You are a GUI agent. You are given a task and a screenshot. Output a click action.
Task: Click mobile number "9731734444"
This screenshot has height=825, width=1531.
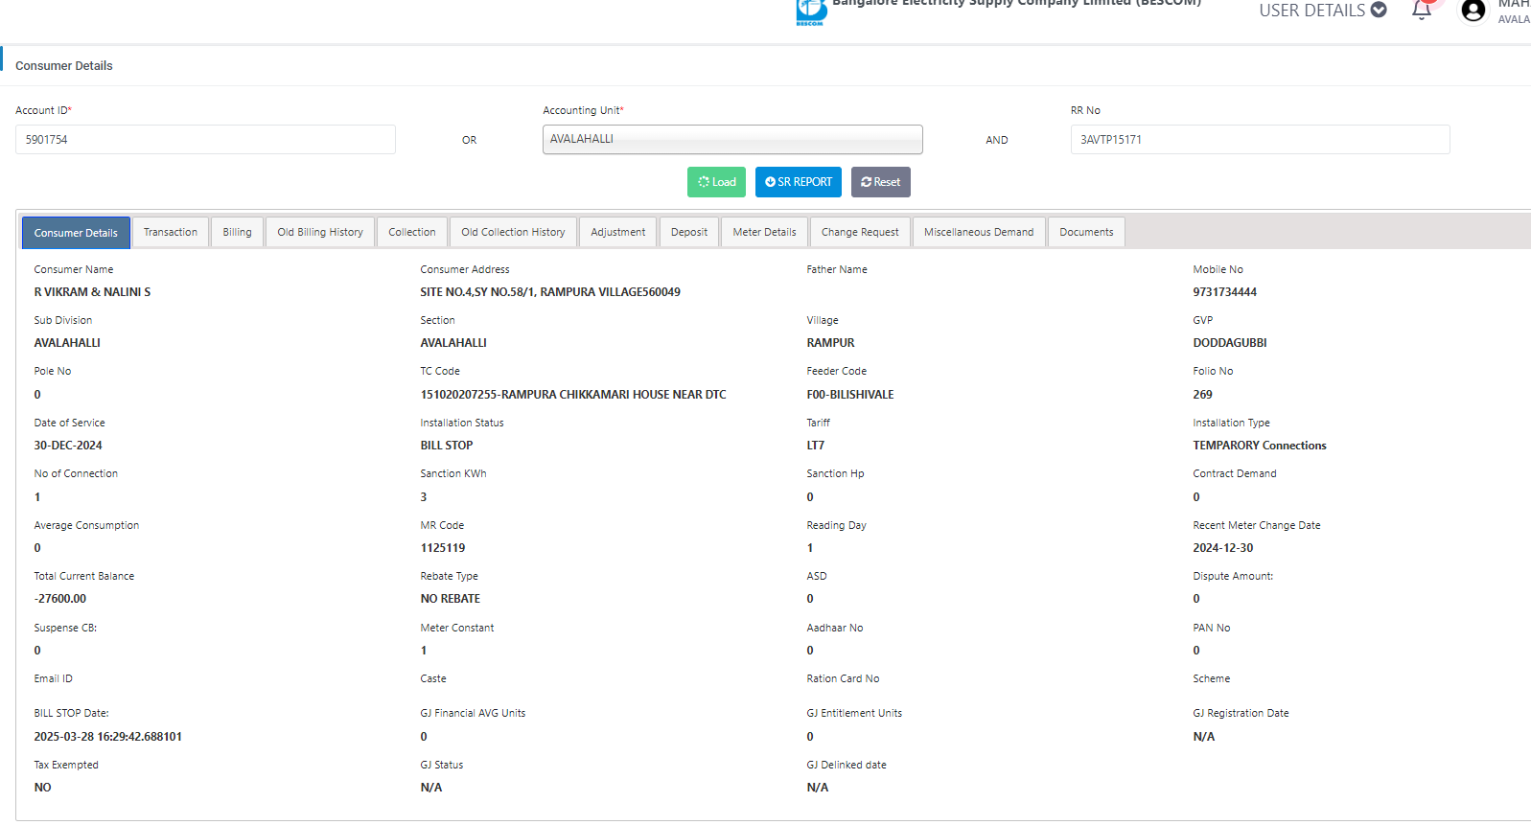click(x=1224, y=292)
